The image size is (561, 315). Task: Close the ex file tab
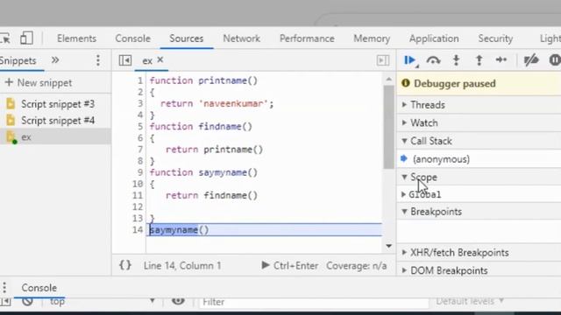(x=160, y=60)
